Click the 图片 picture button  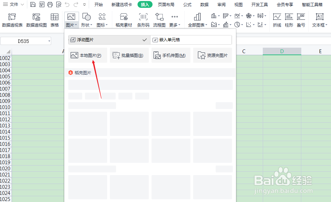click(x=71, y=20)
